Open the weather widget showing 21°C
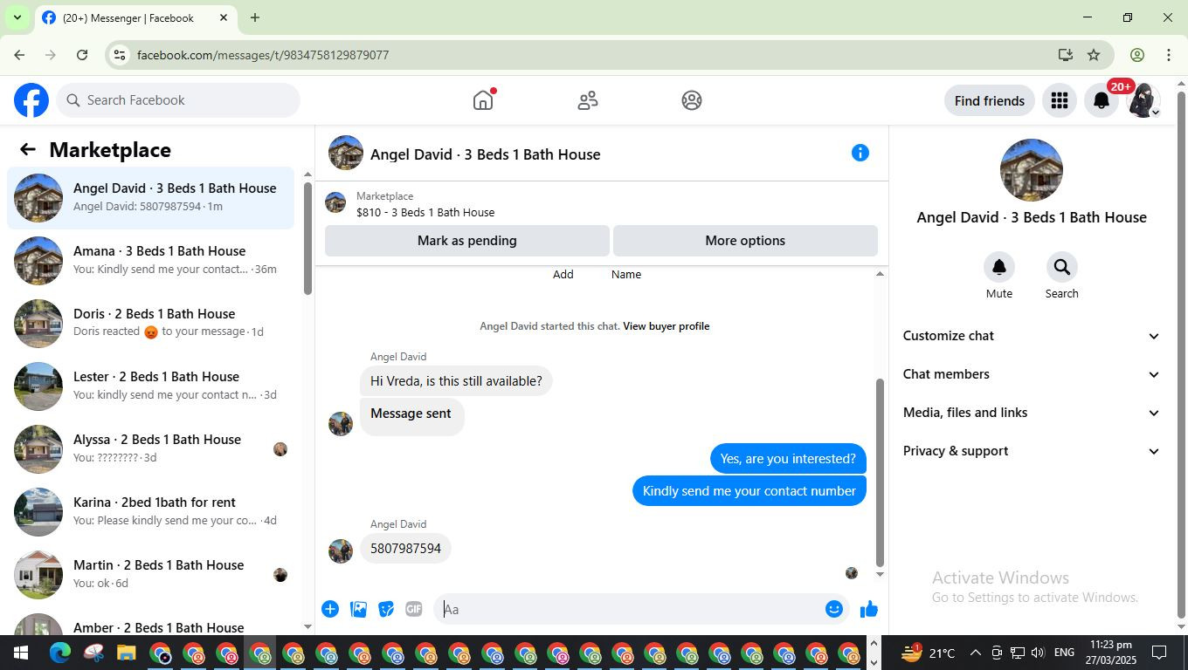Viewport: 1188px width, 670px height. point(927,653)
